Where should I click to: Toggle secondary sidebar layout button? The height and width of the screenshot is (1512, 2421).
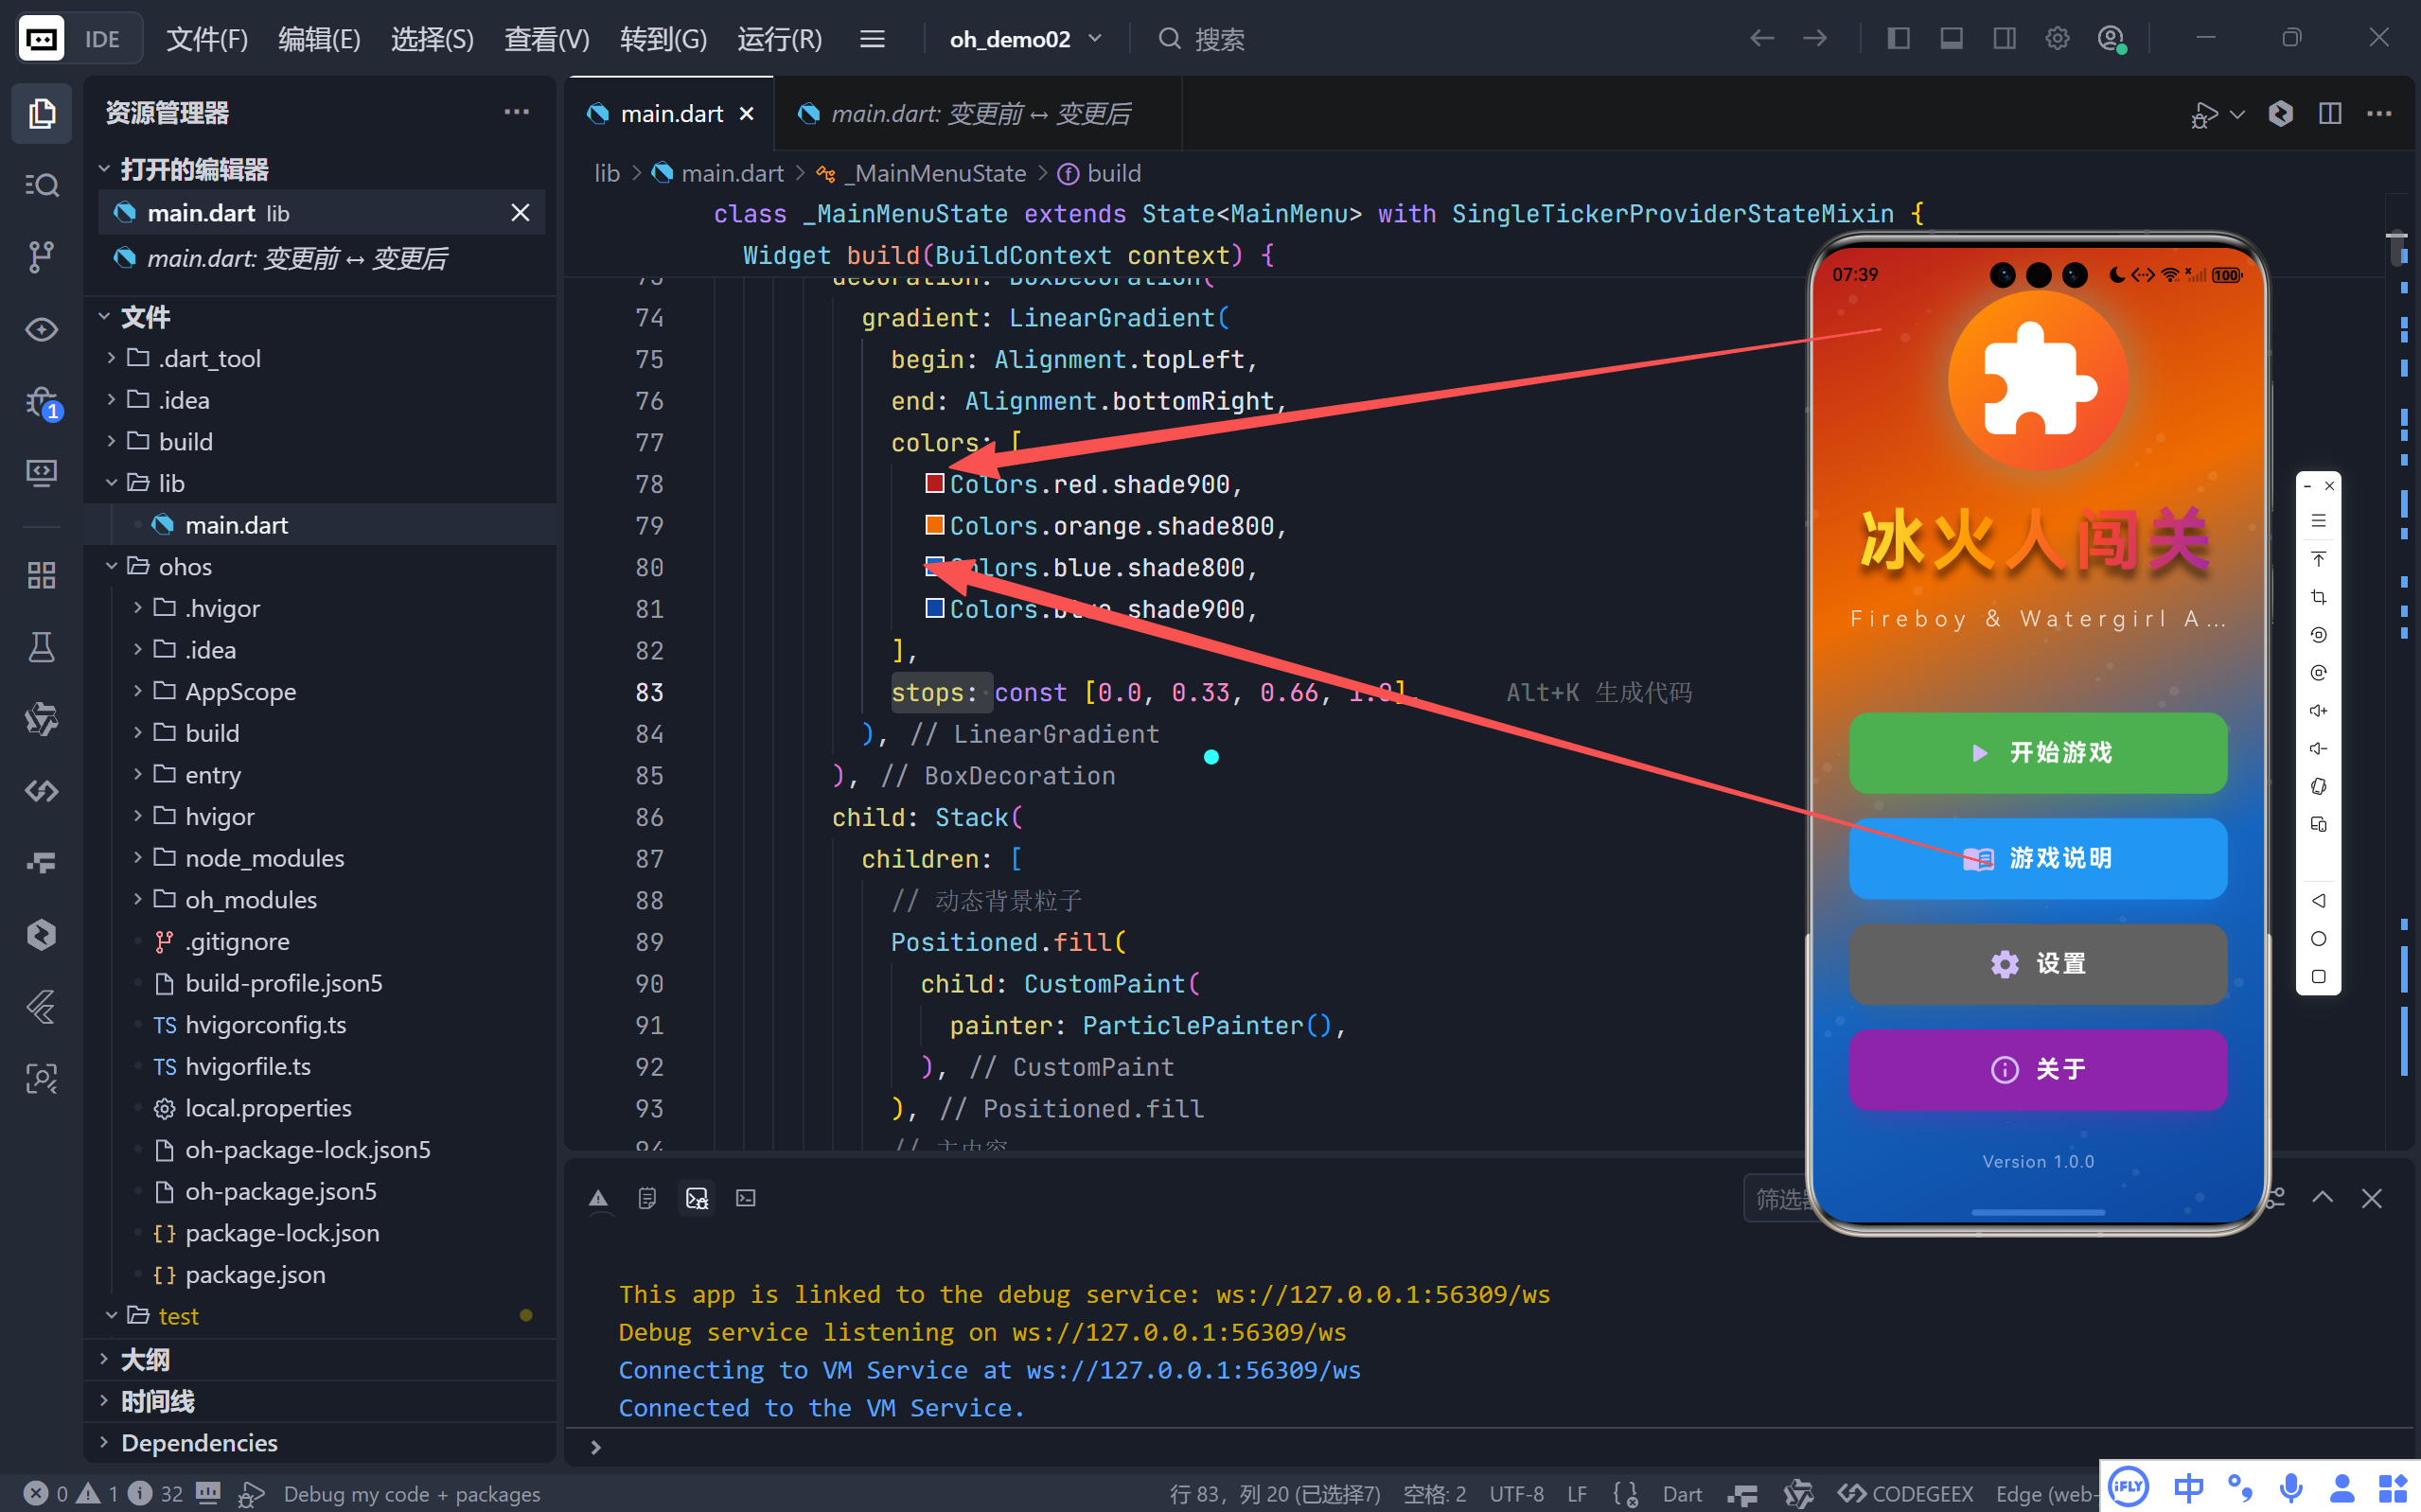click(2004, 39)
